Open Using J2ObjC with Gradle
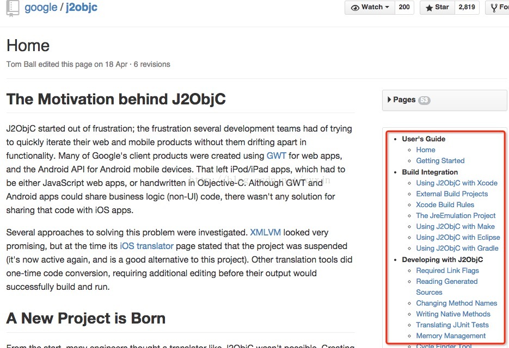This screenshot has height=348, width=509. [x=457, y=248]
